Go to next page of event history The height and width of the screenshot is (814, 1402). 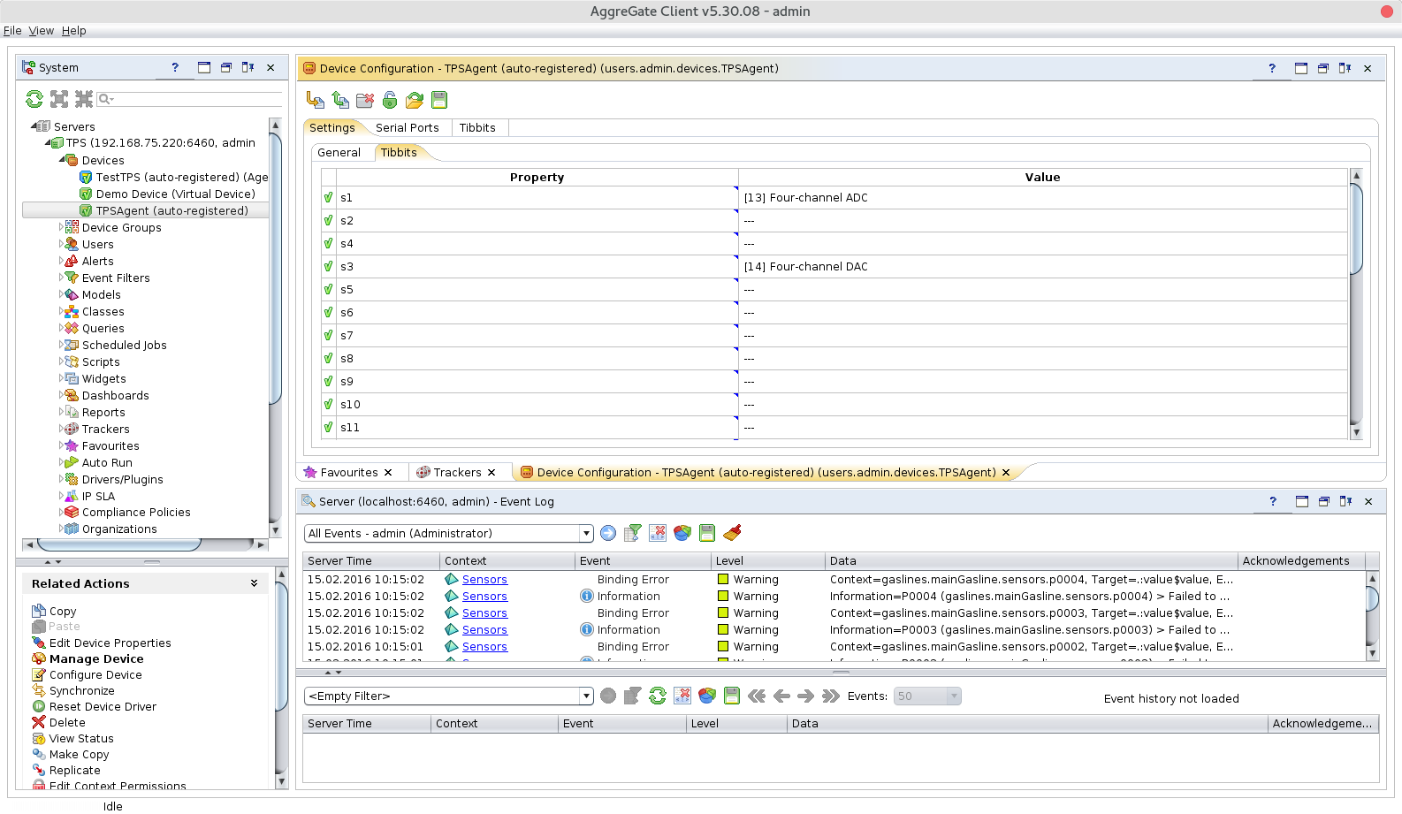[805, 696]
